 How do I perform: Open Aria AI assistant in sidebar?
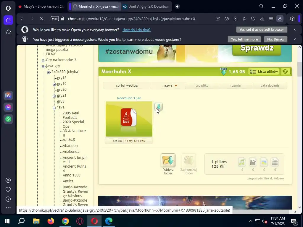pyautogui.click(x=8, y=95)
